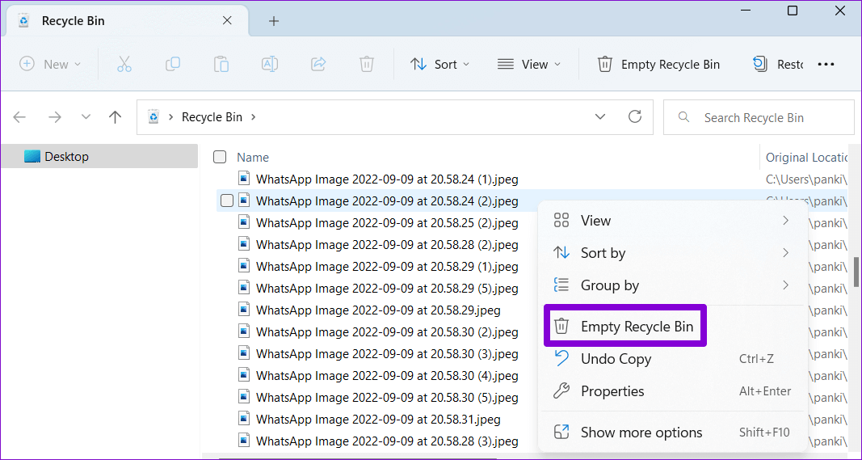Click the Share icon in toolbar
The height and width of the screenshot is (460, 862).
pyautogui.click(x=318, y=65)
